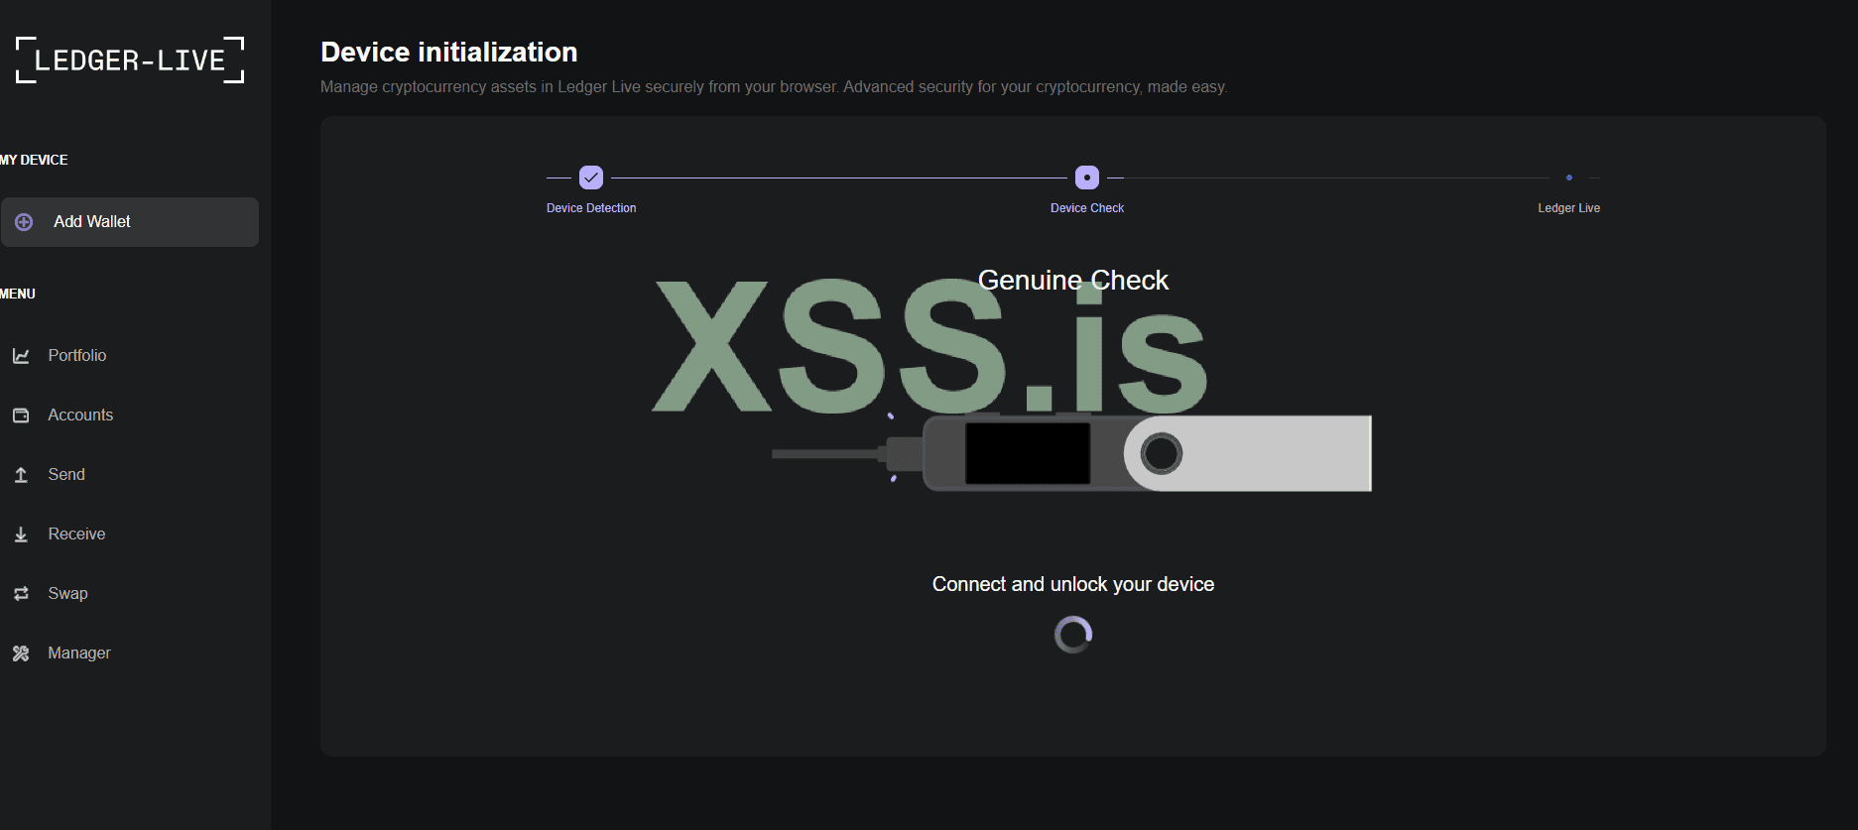Click the Portfolio chart icon
The width and height of the screenshot is (1858, 830).
pos(21,356)
